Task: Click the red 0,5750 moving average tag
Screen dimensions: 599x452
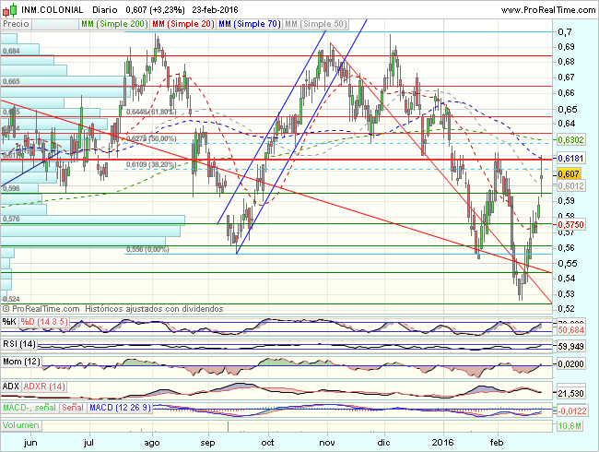Action: (x=570, y=225)
